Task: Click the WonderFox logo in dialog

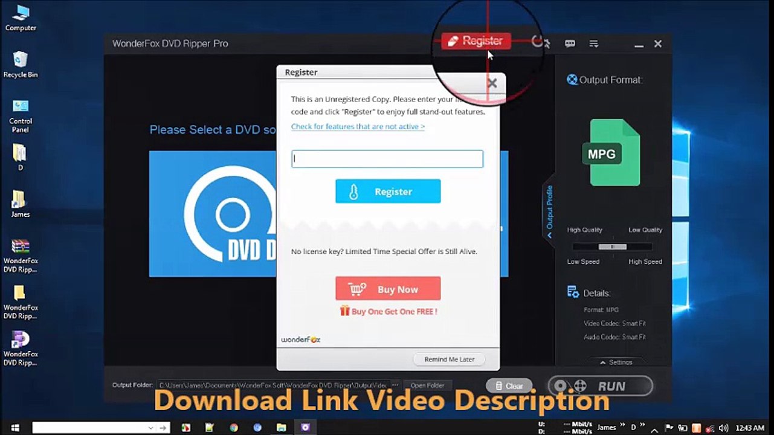Action: coord(301,340)
